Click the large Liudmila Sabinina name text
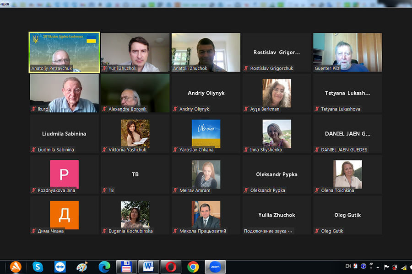412x274 pixels. pos(64,134)
